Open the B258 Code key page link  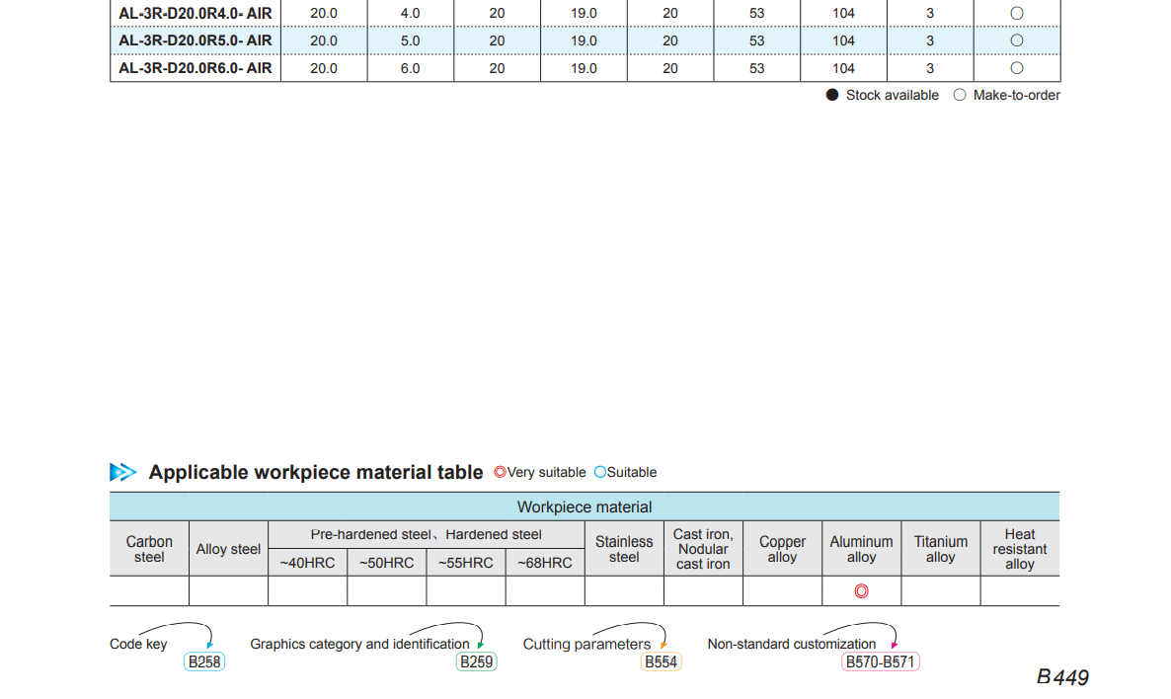tap(204, 662)
